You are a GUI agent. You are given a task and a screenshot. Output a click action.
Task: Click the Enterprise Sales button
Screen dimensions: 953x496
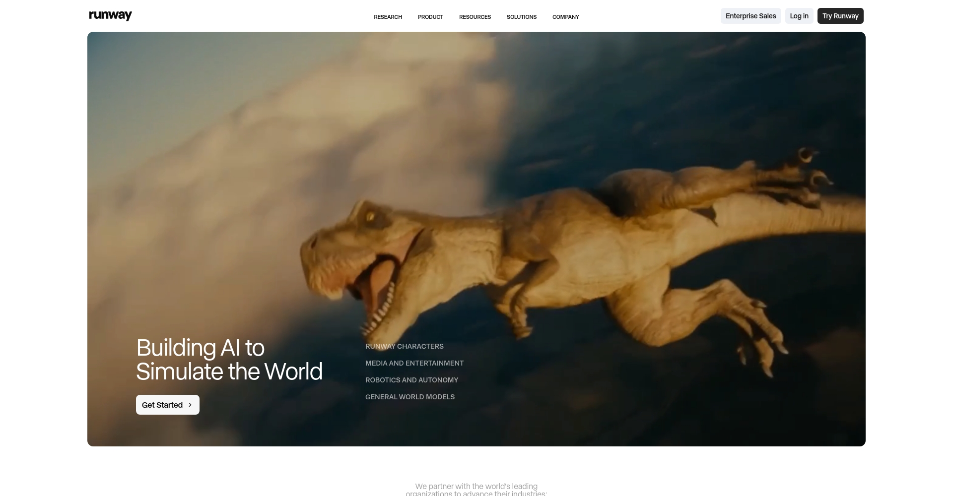point(750,16)
